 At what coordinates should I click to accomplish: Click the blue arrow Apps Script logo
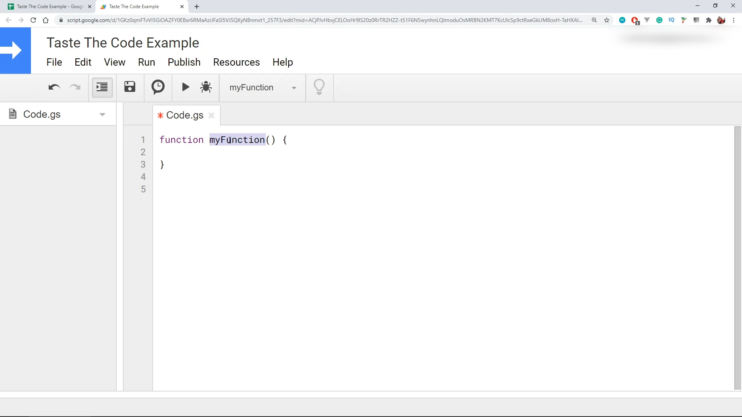pos(15,51)
